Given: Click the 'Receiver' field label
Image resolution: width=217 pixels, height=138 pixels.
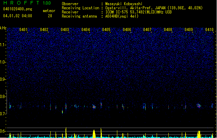Looking at the screenshot, I should [70, 12].
